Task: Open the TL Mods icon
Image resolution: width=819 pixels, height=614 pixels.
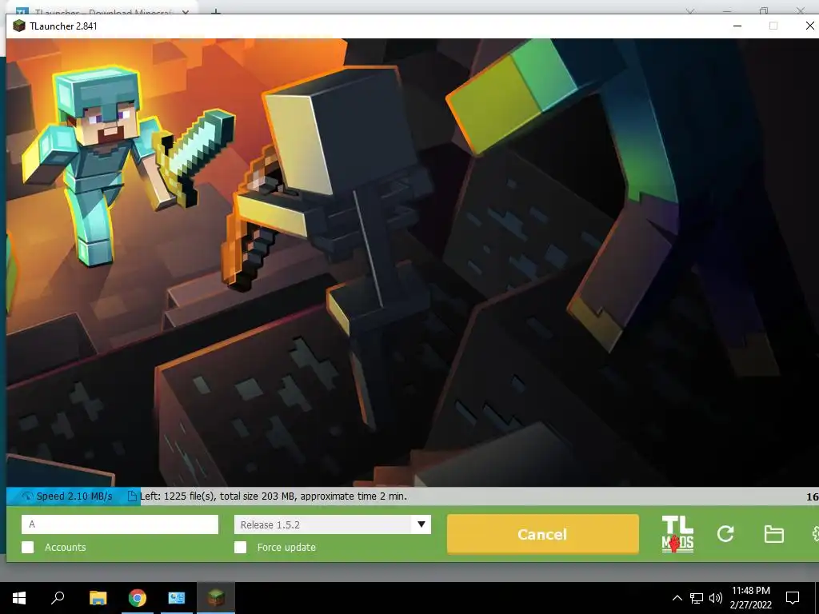Action: click(677, 534)
